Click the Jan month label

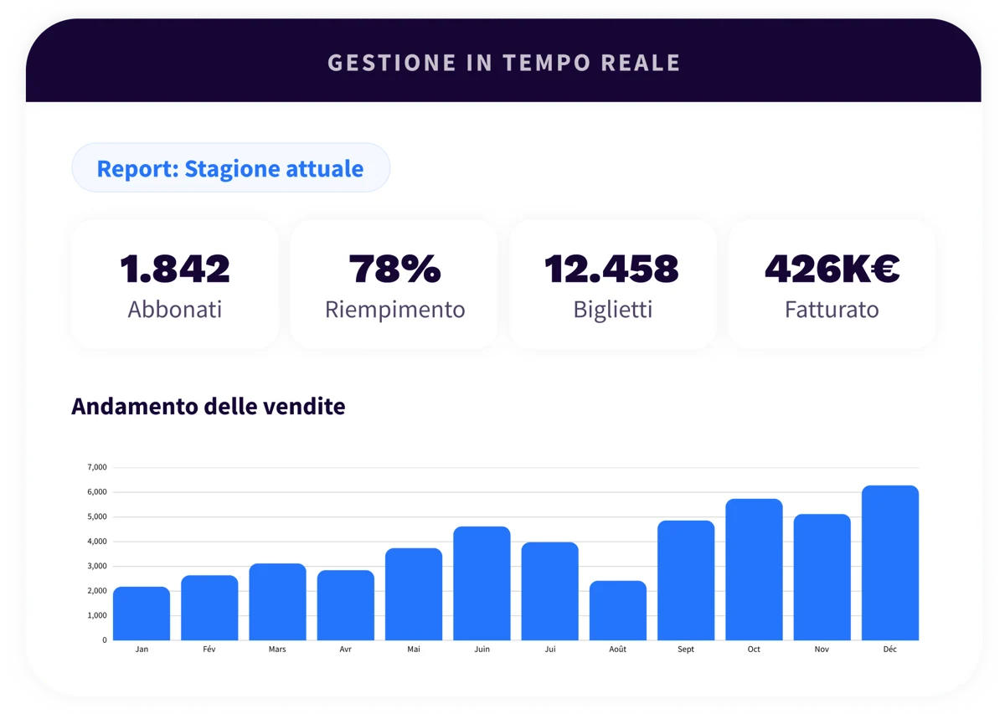142,649
